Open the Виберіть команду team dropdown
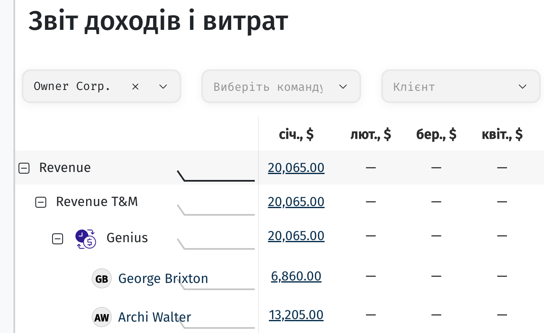 281,86
